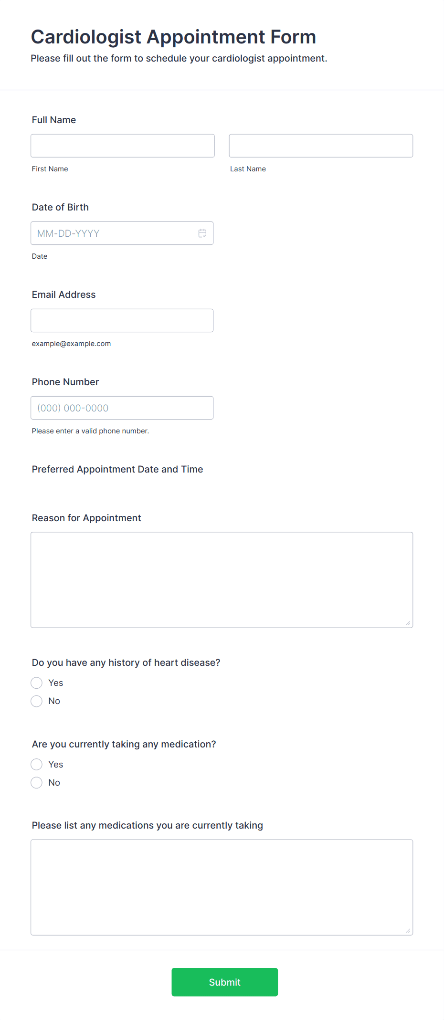Viewport: 444px width, 1020px height.
Task: Click the medications list text area
Action: pos(222,887)
